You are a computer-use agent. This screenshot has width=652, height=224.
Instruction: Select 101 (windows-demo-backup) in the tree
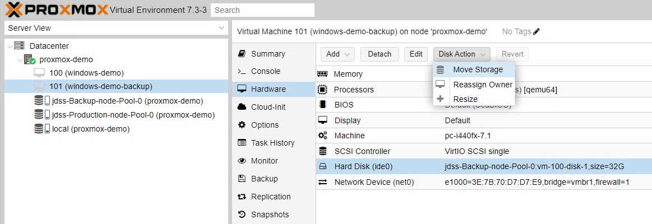point(116,86)
